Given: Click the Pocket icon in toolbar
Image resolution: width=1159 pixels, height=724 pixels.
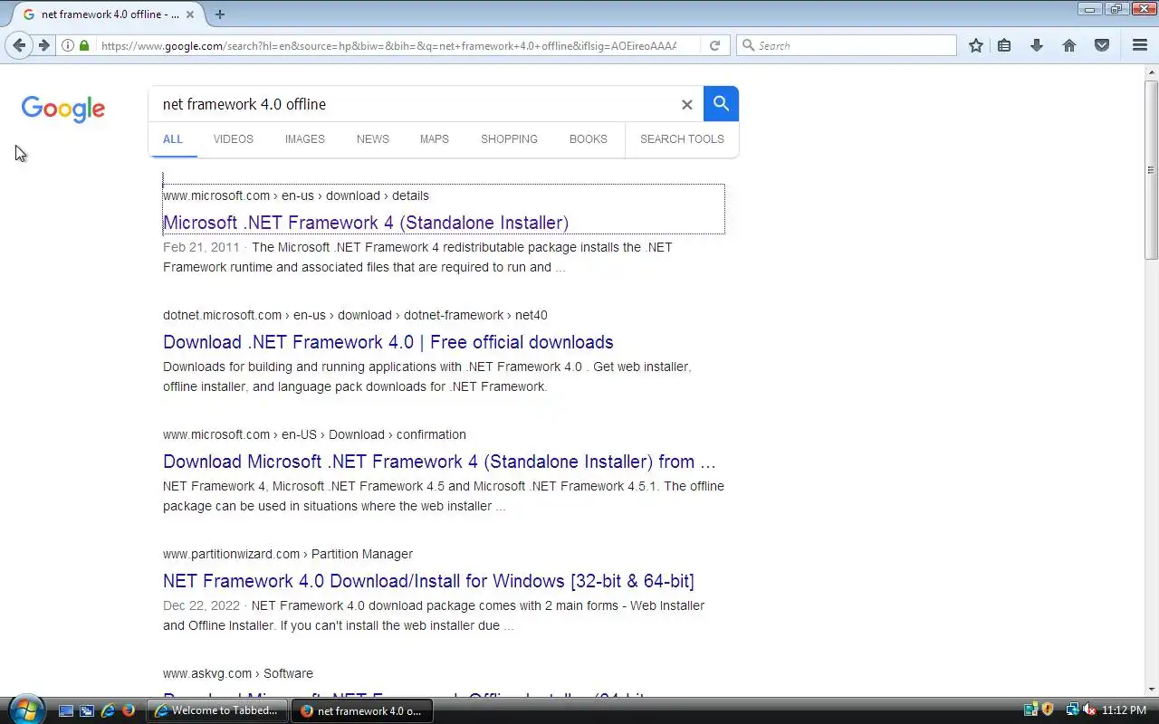Looking at the screenshot, I should click(1102, 45).
